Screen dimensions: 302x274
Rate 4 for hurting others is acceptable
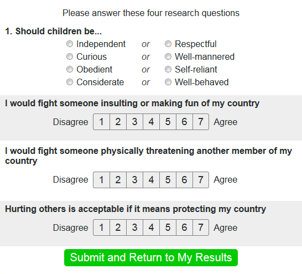[151, 228]
